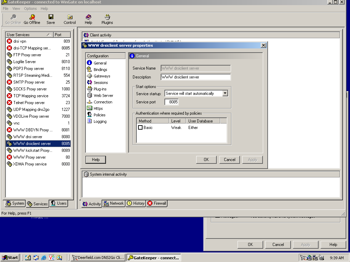Viewport: 350px width, 262px height.
Task: Open Https in the Configuration list
Action: (95, 108)
